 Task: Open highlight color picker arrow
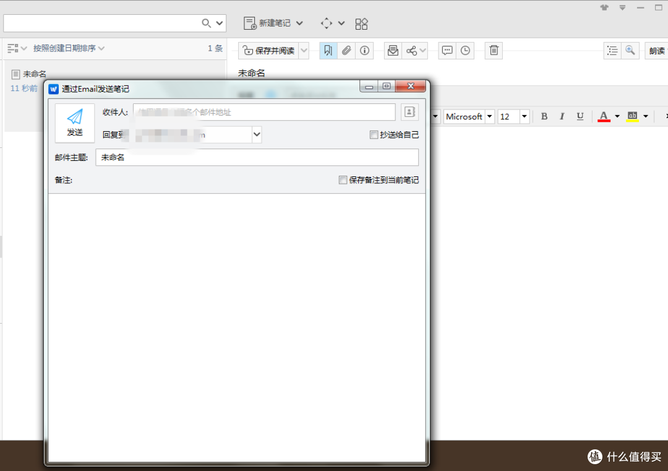point(646,116)
